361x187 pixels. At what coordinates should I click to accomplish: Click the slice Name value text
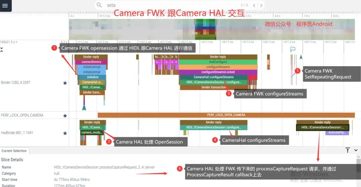pos(104,167)
